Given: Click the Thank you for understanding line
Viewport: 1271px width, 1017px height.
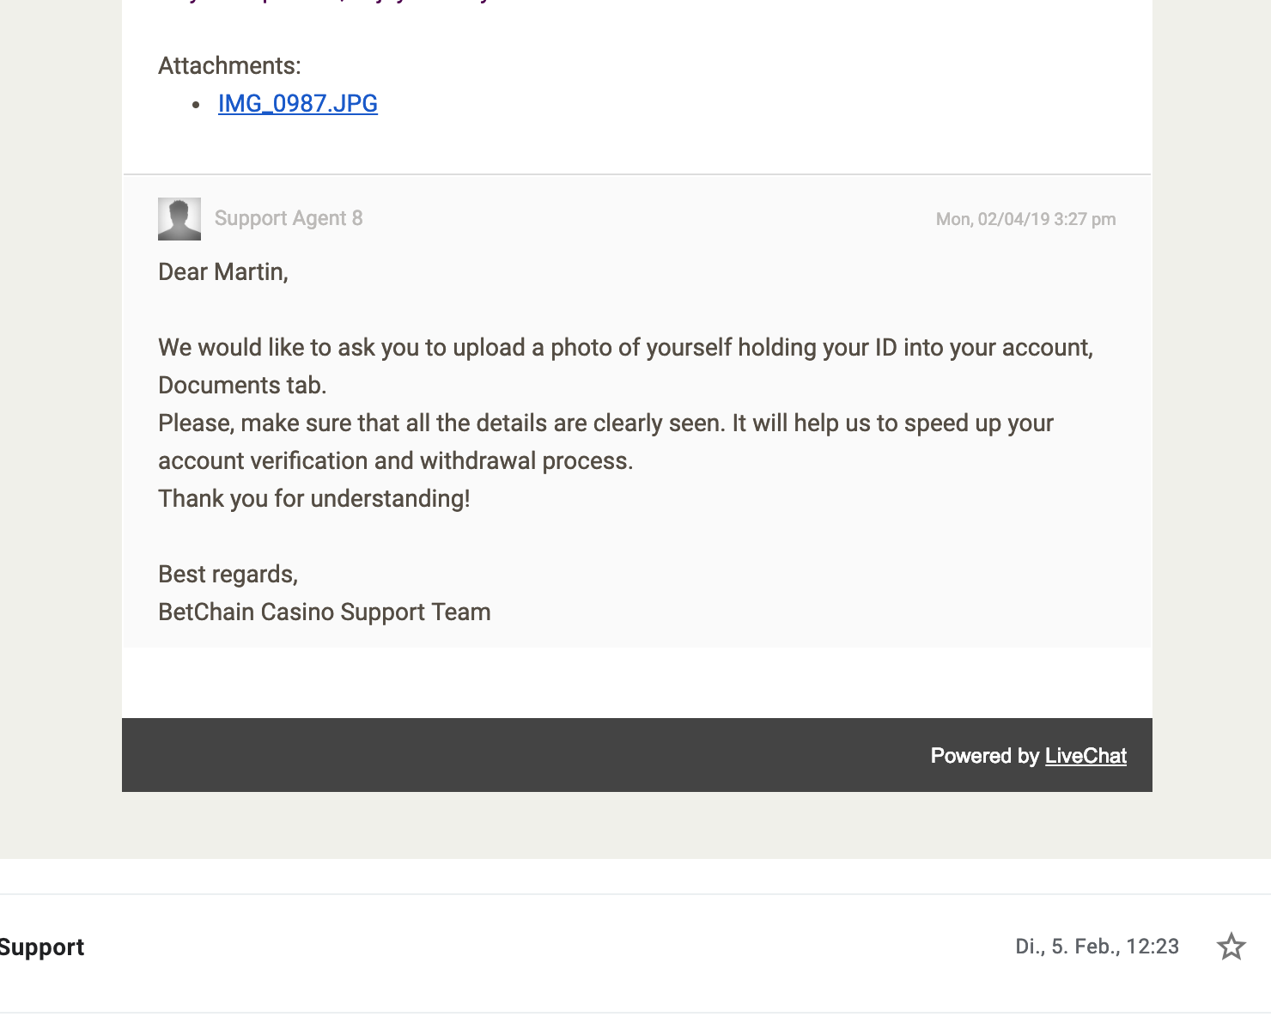Looking at the screenshot, I should (x=314, y=499).
